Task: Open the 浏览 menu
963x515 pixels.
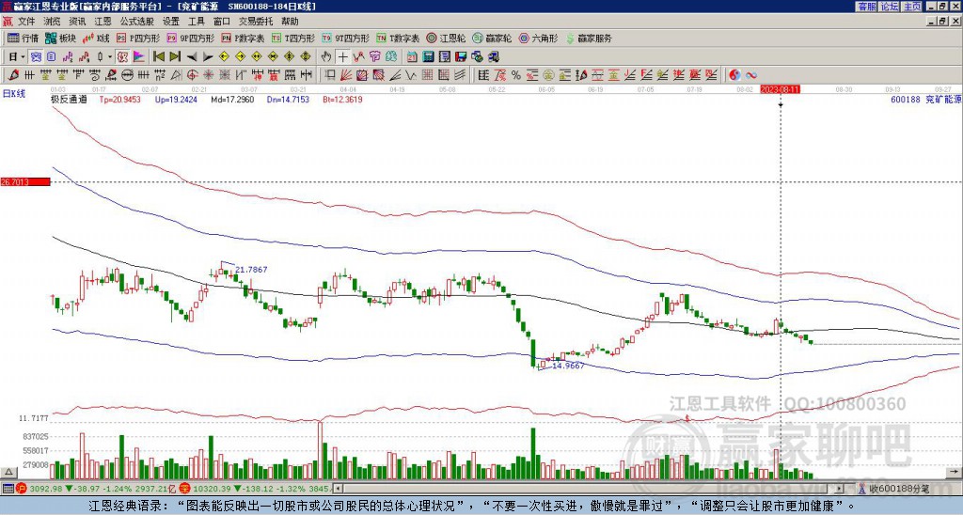Action: coord(53,22)
